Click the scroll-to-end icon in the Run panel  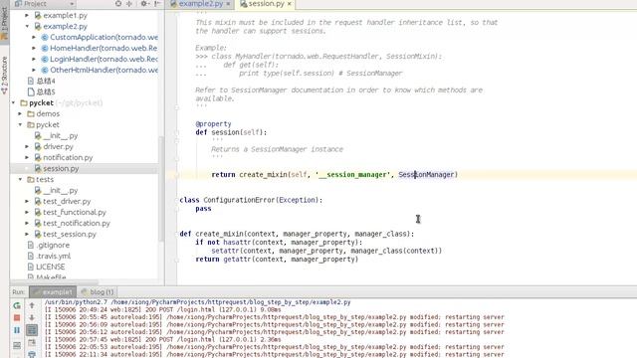point(32,342)
